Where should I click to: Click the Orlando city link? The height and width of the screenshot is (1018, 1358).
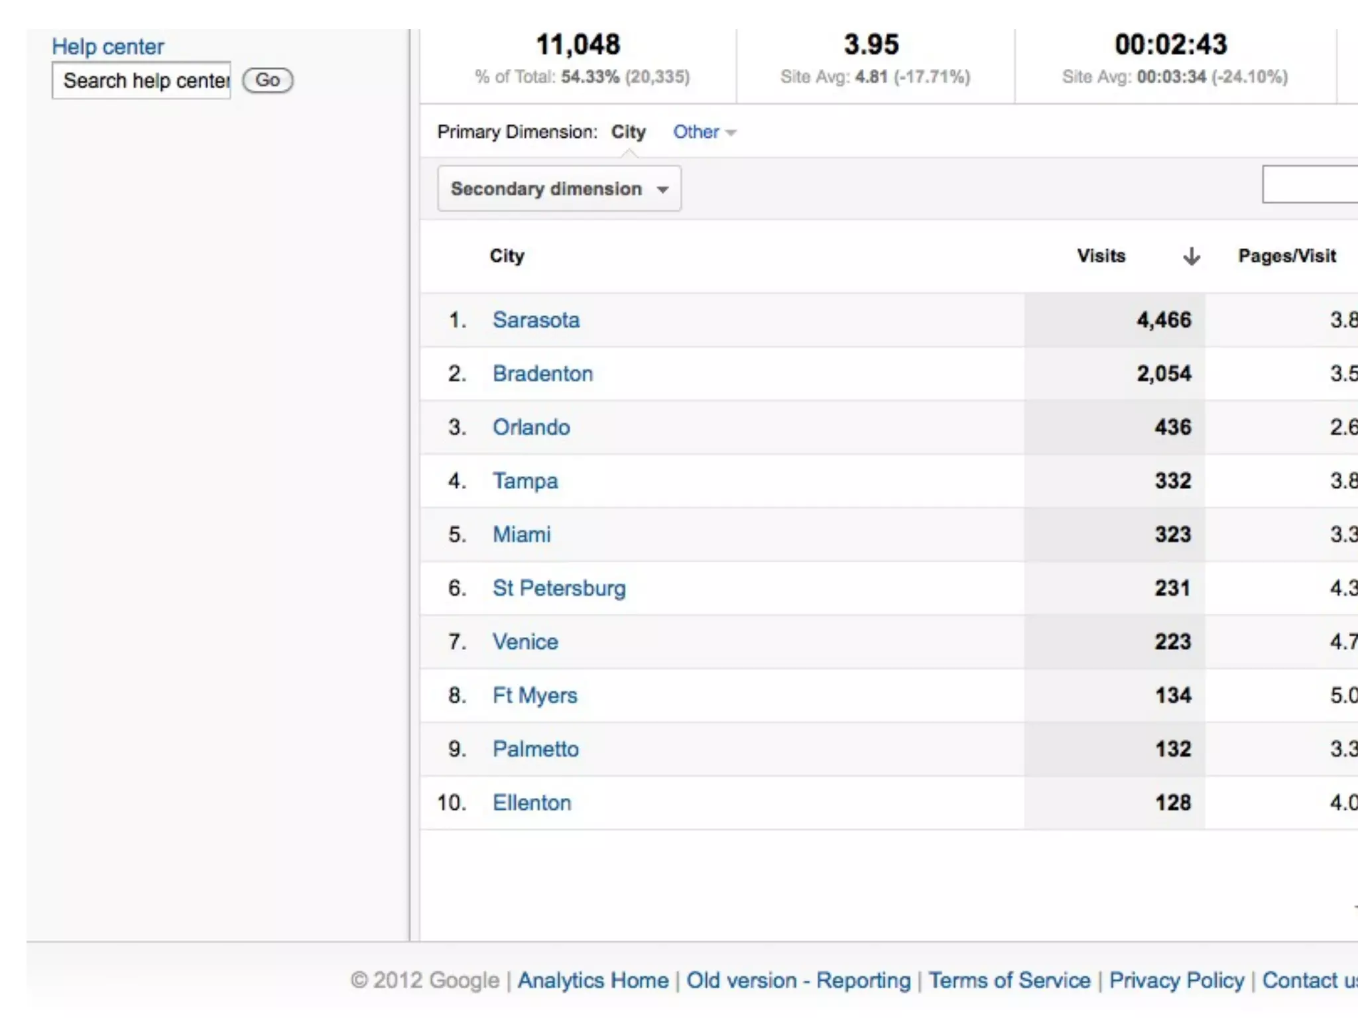tap(531, 427)
